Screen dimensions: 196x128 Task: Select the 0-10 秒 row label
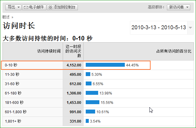point(11,65)
